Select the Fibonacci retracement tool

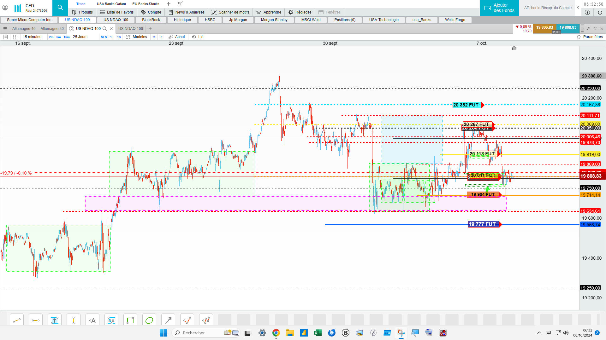[111, 320]
